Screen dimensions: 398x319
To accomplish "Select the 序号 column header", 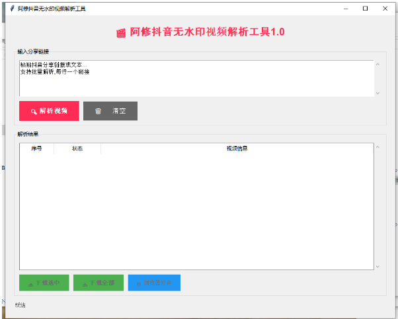I will 36,149.
